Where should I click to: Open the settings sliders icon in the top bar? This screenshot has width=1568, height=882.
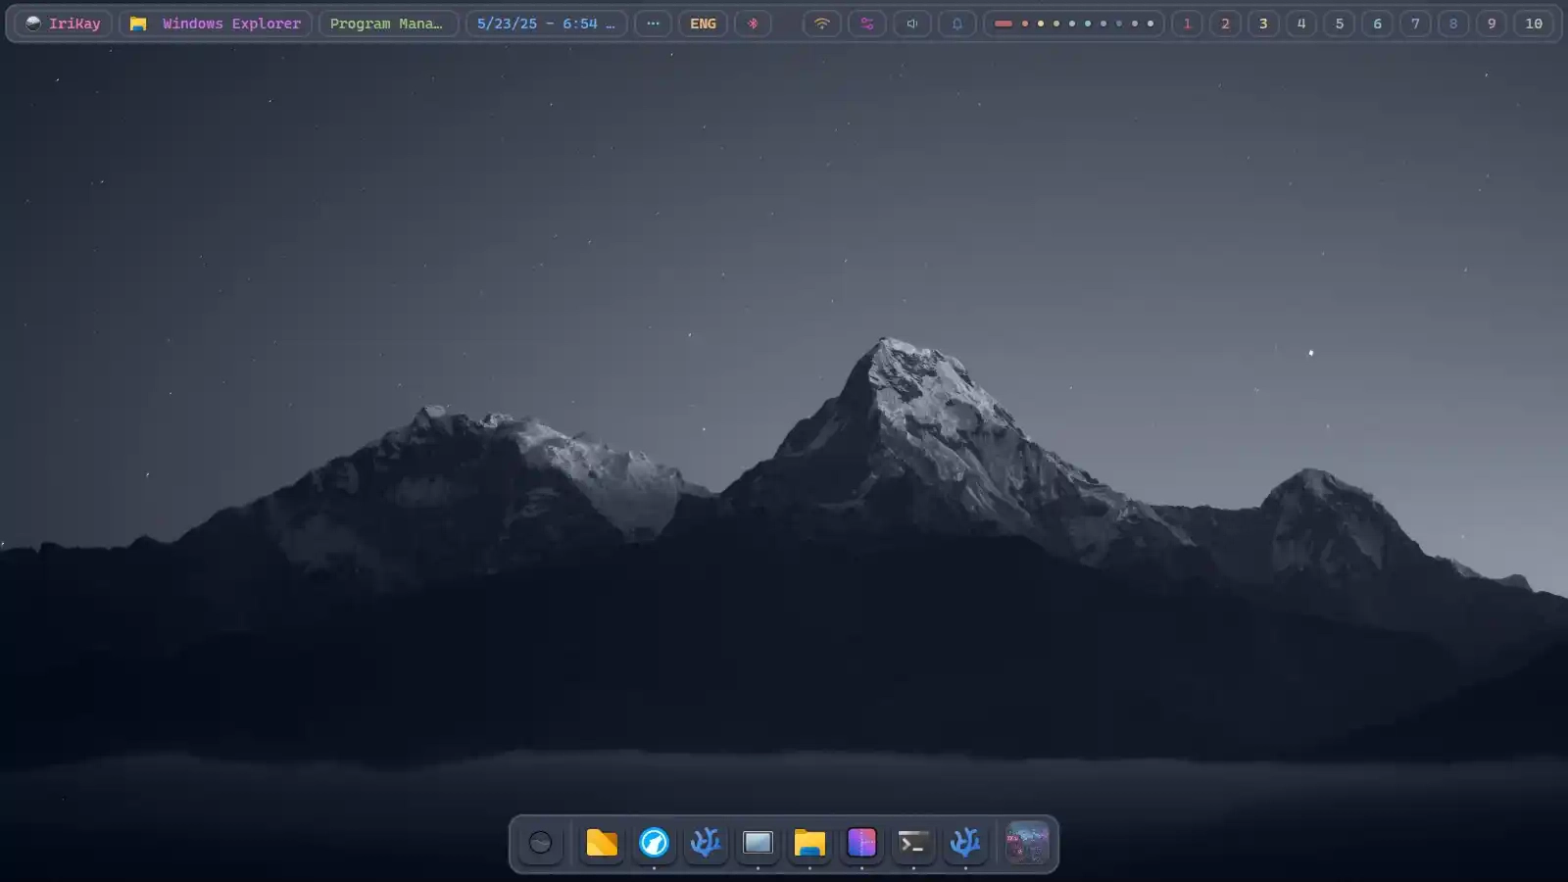click(x=866, y=23)
